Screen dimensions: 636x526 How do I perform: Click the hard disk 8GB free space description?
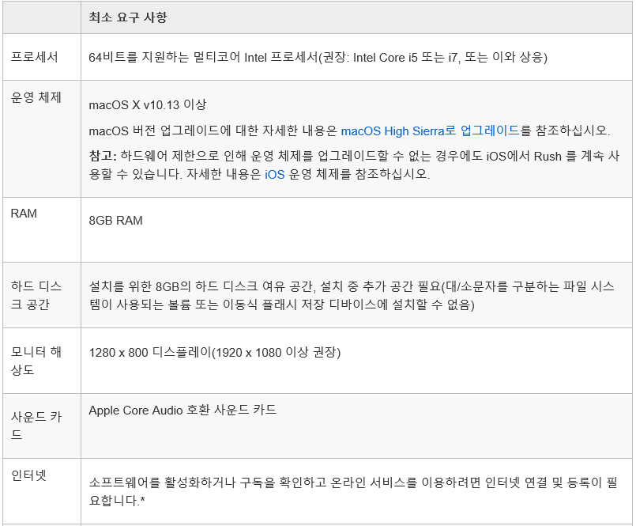(352, 295)
